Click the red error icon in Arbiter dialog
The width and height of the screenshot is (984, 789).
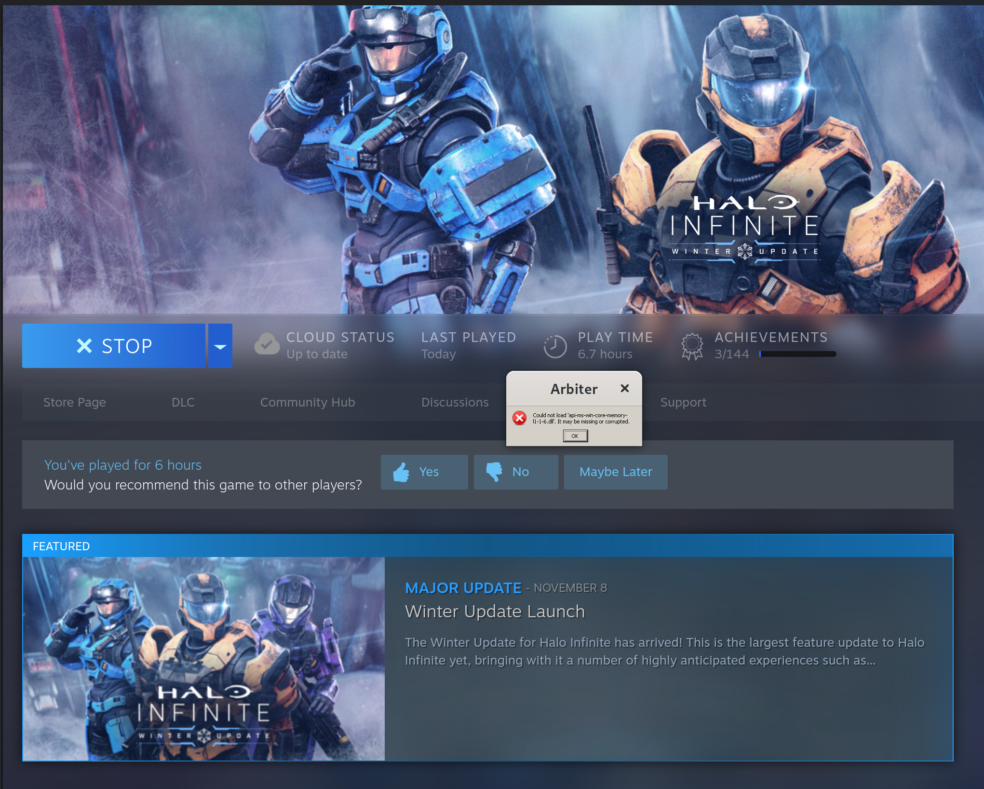pos(519,418)
